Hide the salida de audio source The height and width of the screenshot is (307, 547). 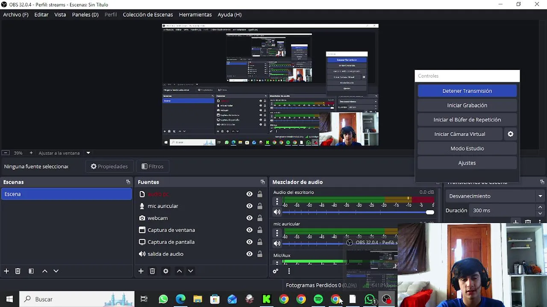(x=250, y=254)
